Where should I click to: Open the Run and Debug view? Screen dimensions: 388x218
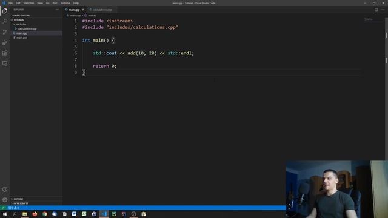(x=5, y=42)
